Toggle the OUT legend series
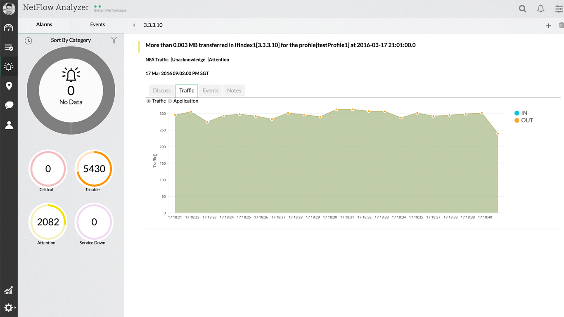This screenshot has width=564, height=317. point(524,121)
